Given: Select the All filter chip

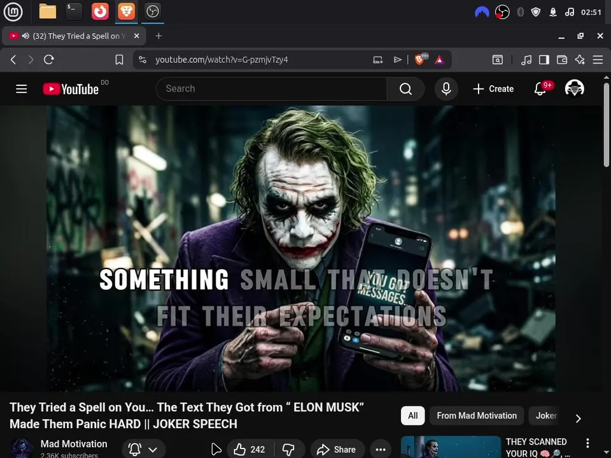Looking at the screenshot, I should point(412,415).
